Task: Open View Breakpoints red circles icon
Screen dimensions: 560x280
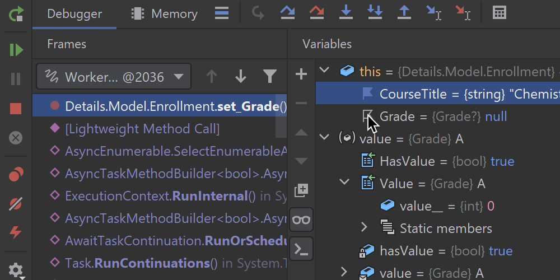Action: pos(16,175)
